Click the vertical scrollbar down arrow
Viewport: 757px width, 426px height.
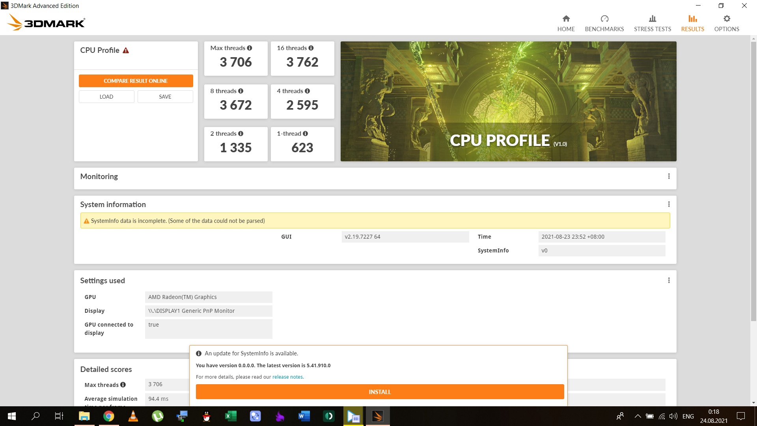753,403
